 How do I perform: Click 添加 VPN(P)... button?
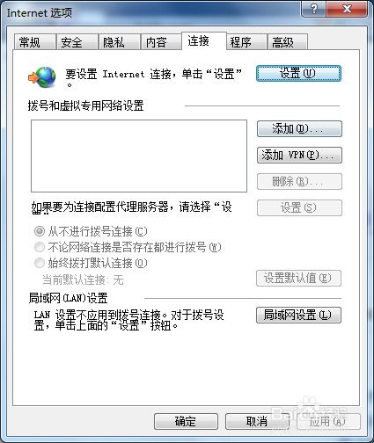click(x=299, y=156)
